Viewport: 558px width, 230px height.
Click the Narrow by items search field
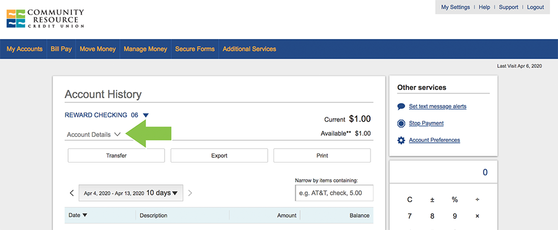[334, 193]
